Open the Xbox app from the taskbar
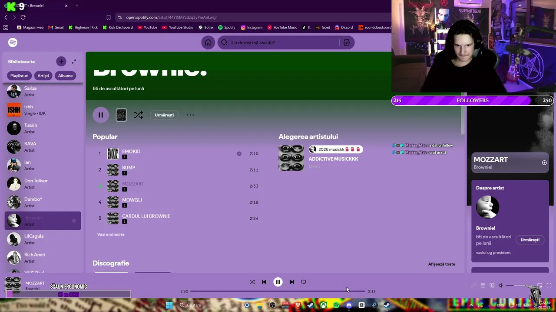This screenshot has width=556, height=312. pyautogui.click(x=324, y=305)
